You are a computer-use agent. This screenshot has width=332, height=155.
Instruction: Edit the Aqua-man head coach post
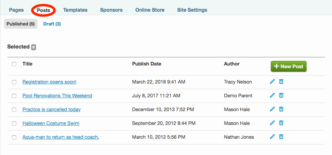coord(272,137)
